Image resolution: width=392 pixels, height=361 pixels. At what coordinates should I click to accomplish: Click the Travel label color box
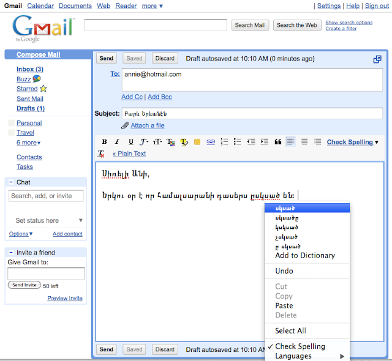[x=11, y=132]
